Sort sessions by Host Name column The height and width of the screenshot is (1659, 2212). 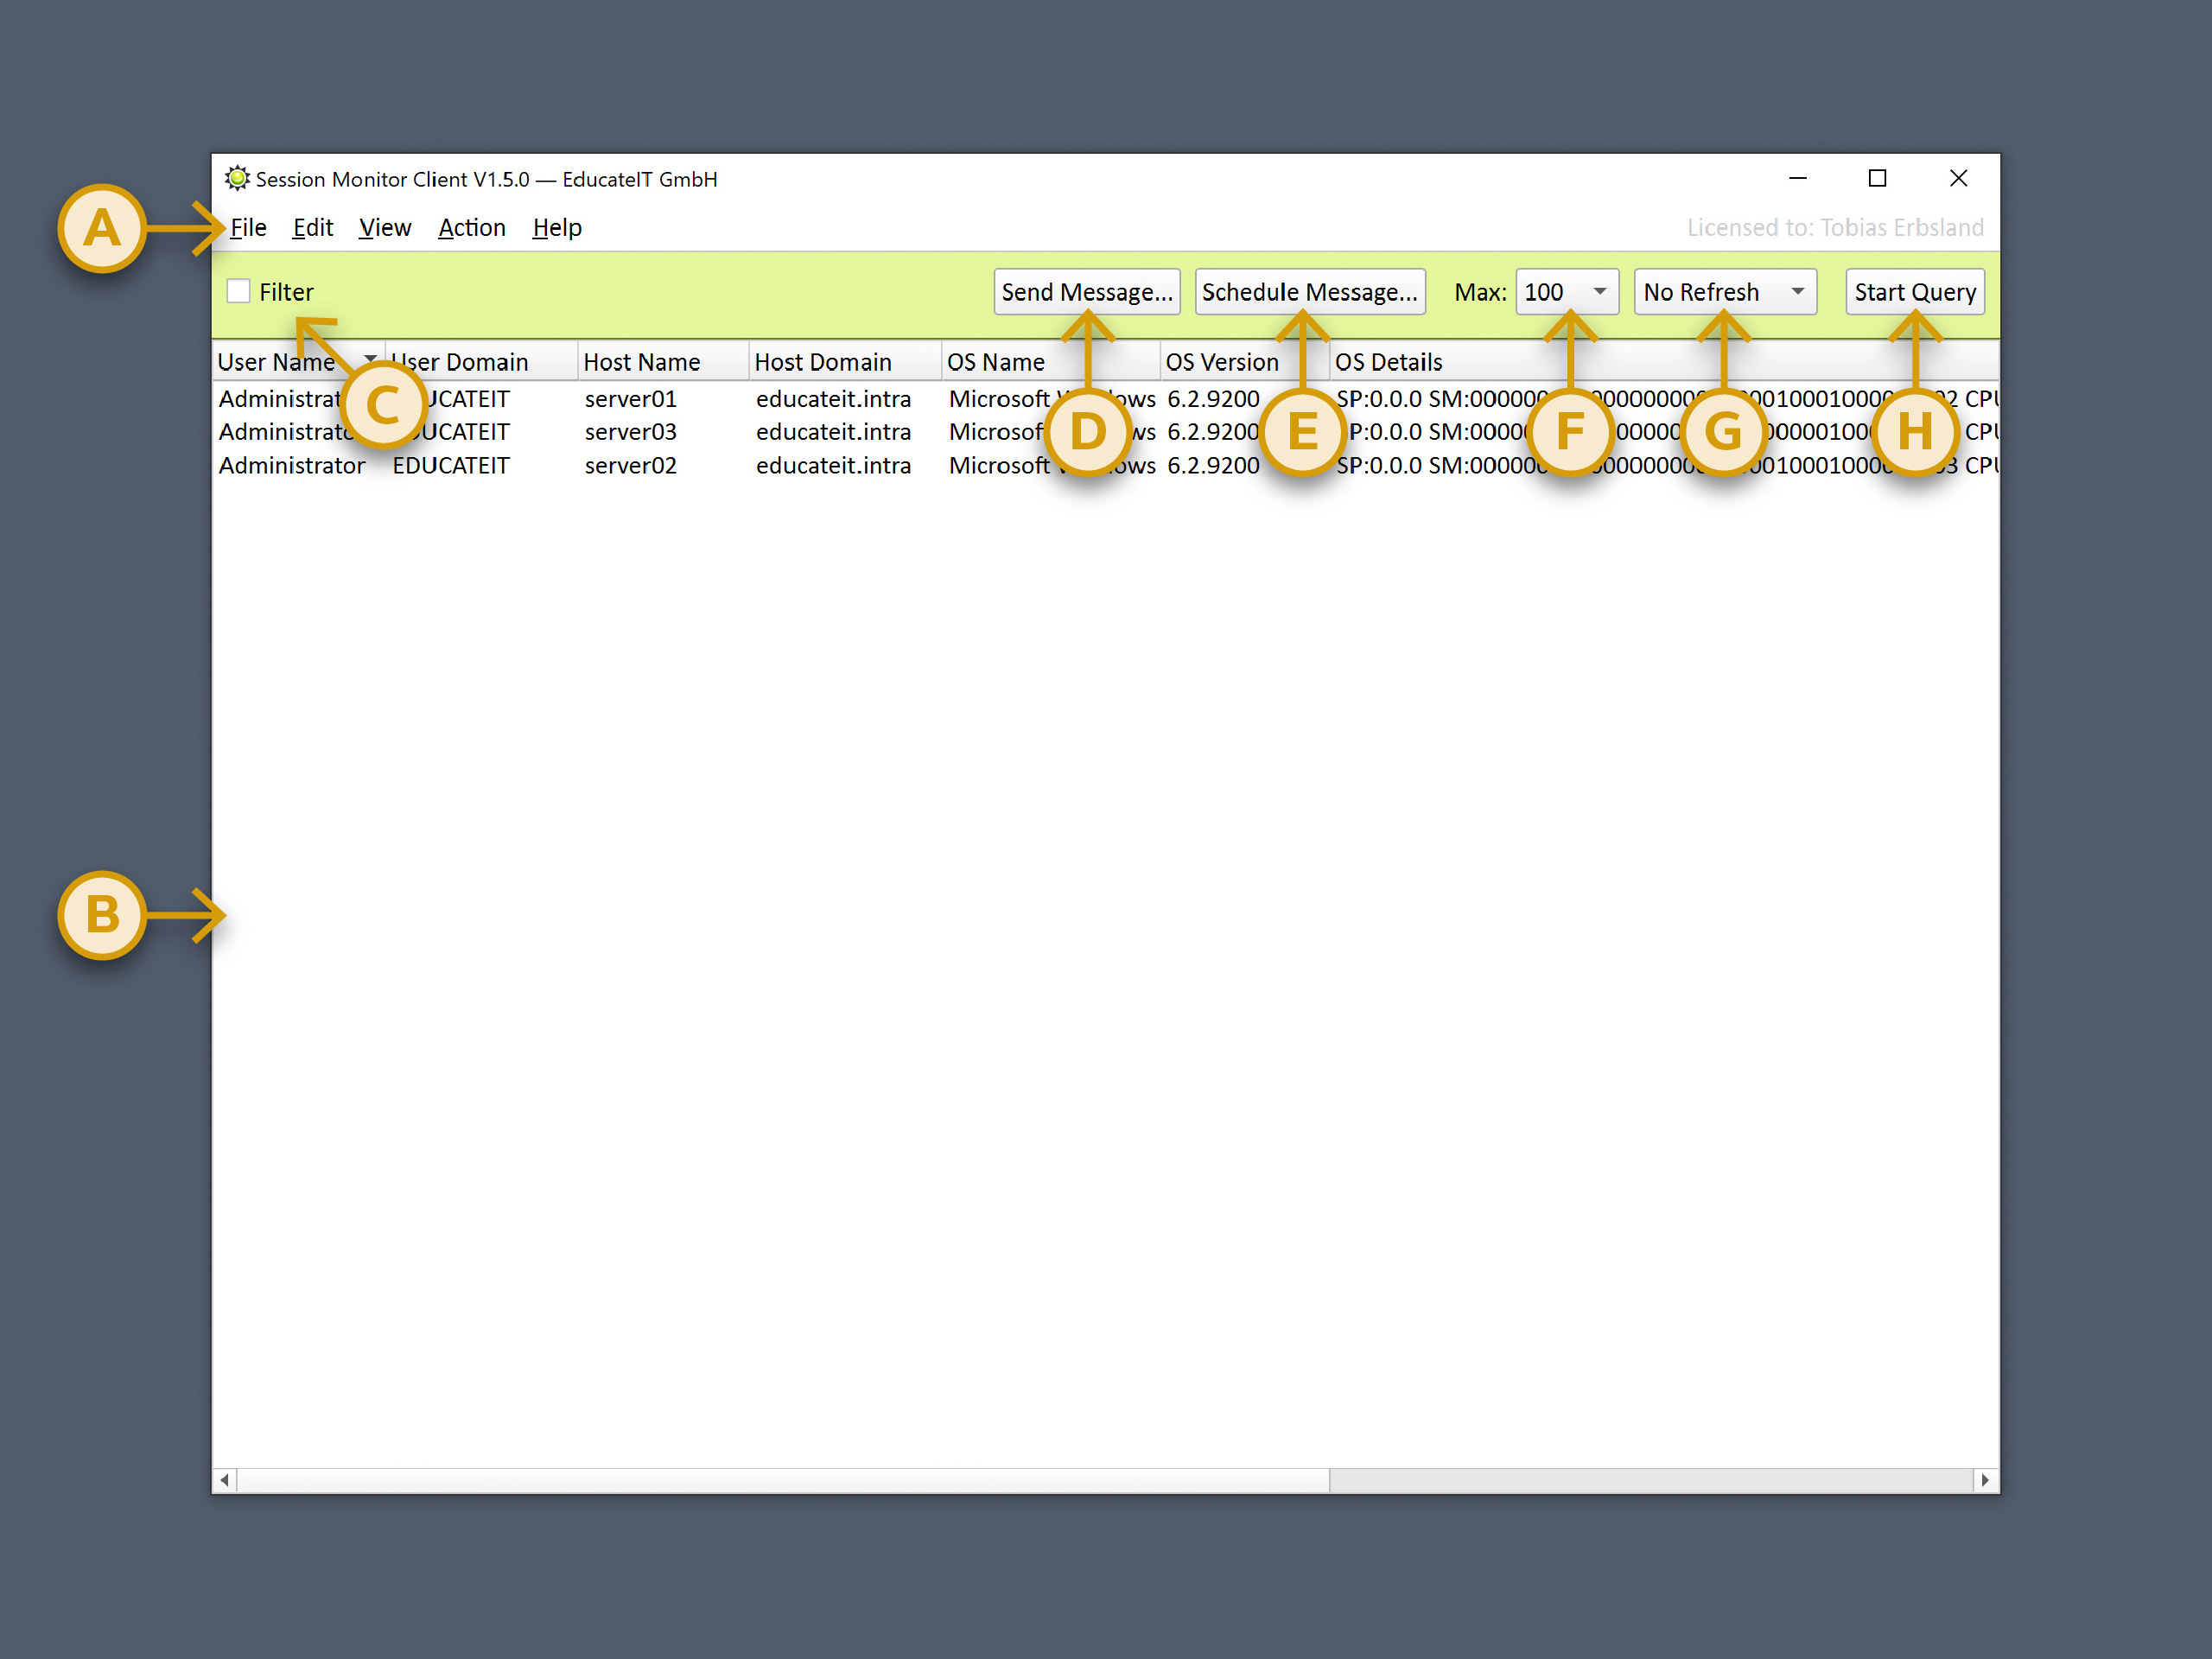click(x=642, y=361)
